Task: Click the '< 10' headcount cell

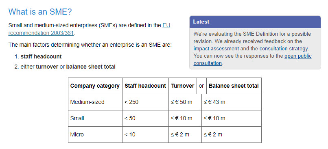Action: [x=145, y=135]
